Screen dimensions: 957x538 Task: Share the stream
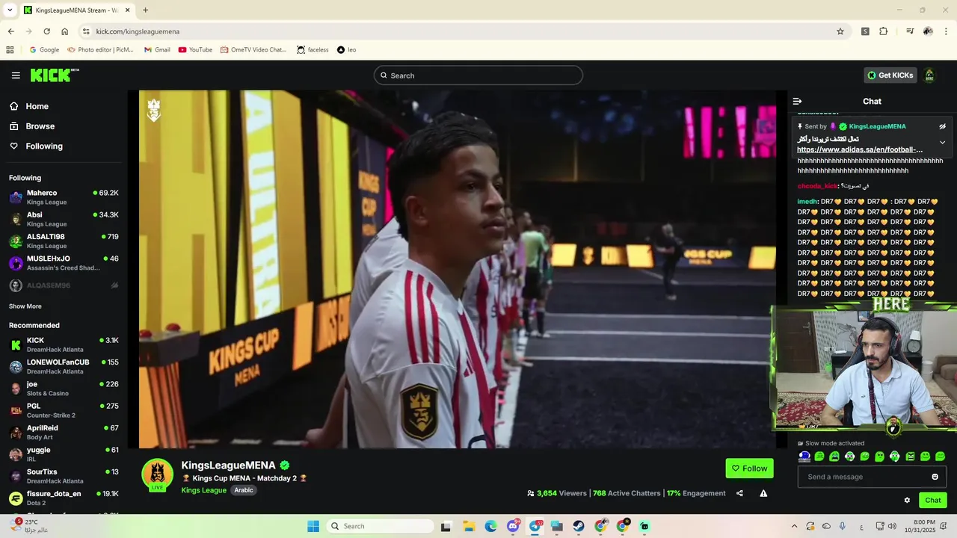(x=739, y=493)
